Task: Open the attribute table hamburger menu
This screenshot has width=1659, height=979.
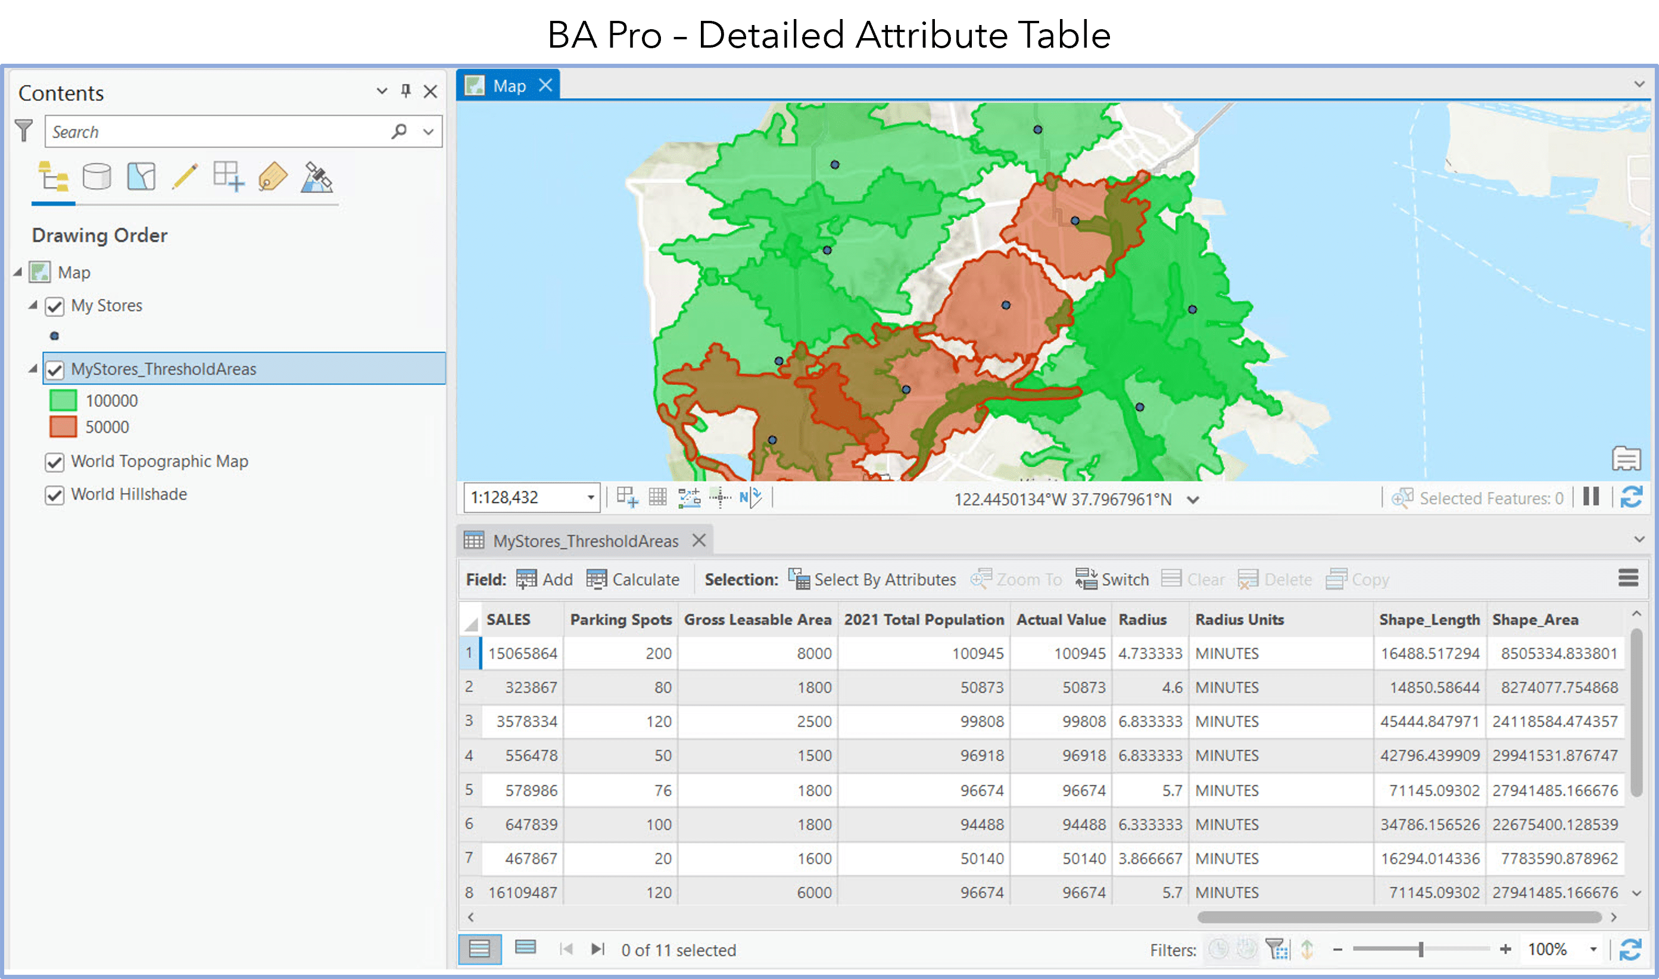Action: [1628, 579]
